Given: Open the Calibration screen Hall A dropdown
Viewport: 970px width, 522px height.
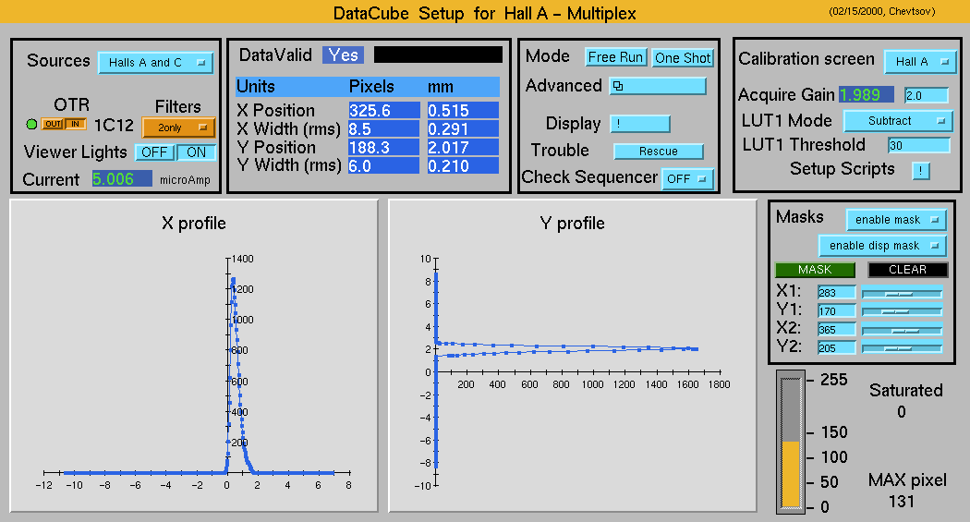Looking at the screenshot, I should coord(919,62).
